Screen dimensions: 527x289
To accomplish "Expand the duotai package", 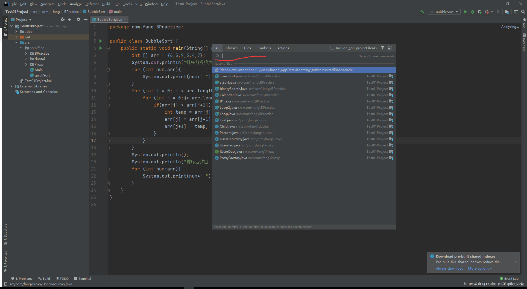I will click(x=26, y=59).
